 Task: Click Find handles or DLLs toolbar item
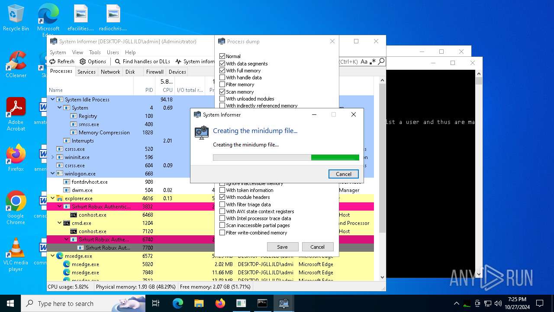coord(142,62)
